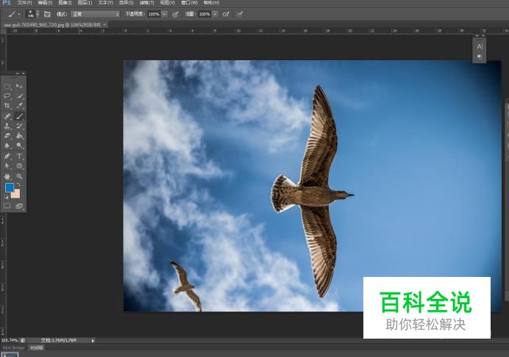Open the status bar info arrow menu
Screen dimensions: 509x357
(93, 341)
